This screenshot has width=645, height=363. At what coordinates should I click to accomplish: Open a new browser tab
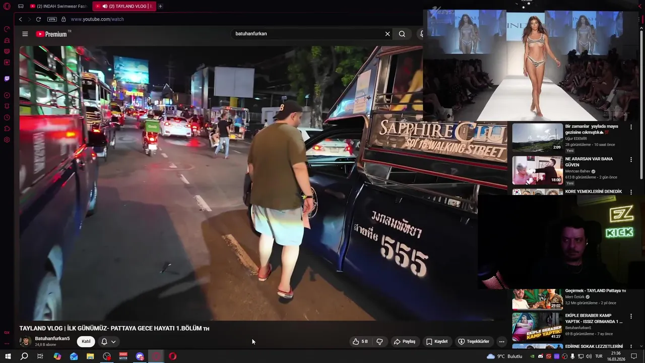point(160,6)
